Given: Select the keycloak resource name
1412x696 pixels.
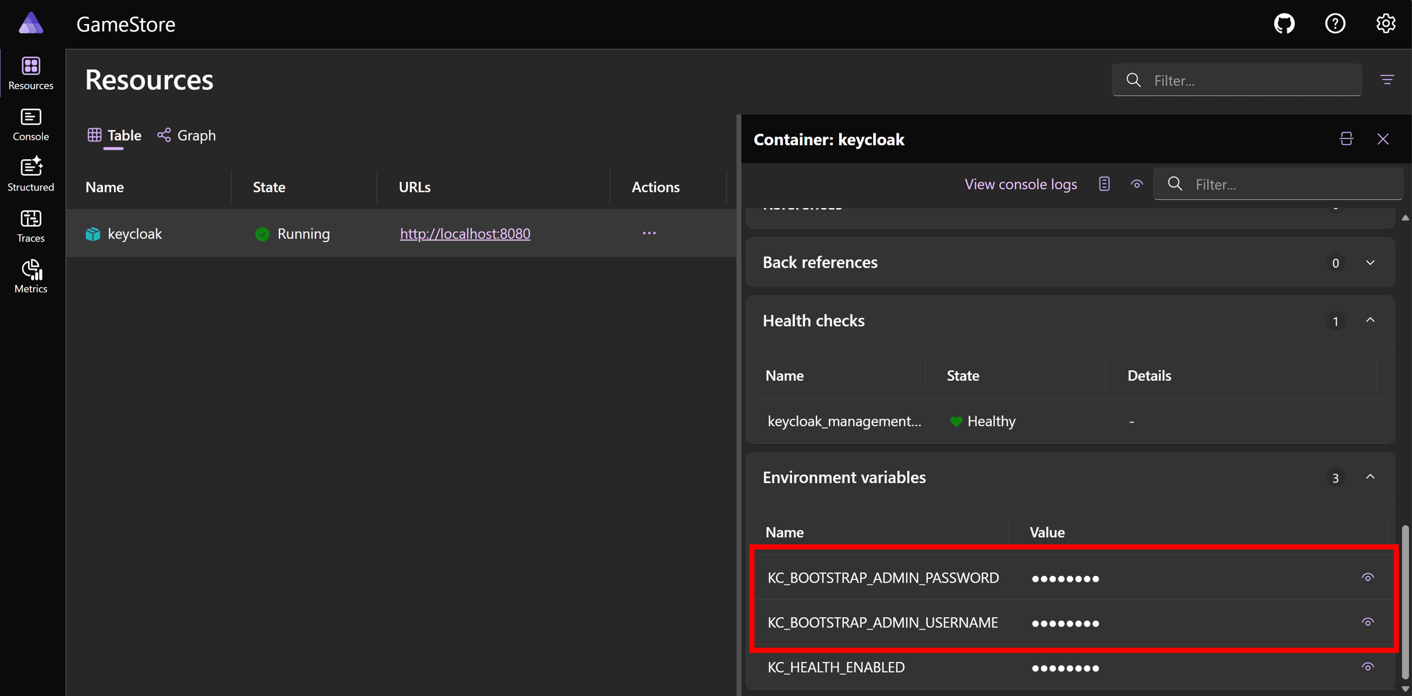Looking at the screenshot, I should [135, 234].
